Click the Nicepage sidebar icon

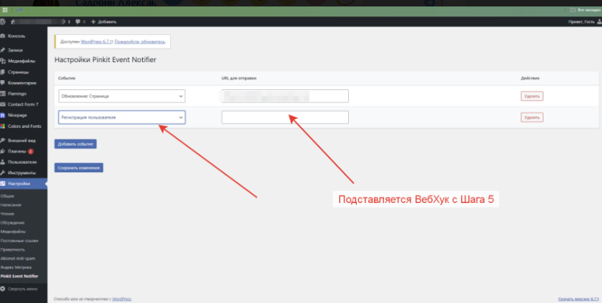click(3, 115)
